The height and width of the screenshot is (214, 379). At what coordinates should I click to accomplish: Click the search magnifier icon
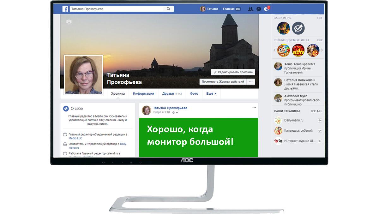pos(169,9)
